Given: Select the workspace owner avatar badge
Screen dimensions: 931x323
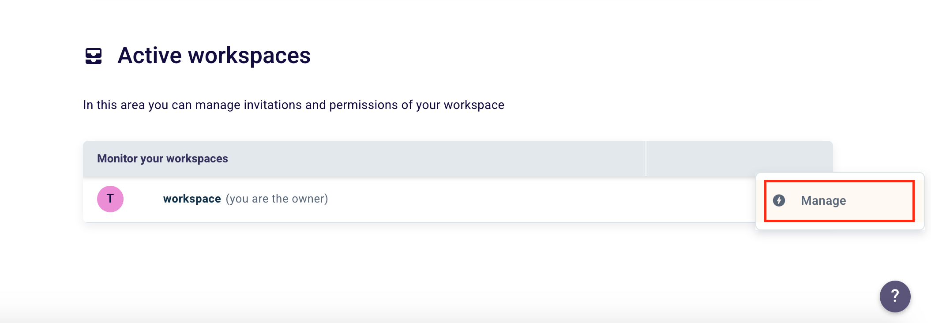Looking at the screenshot, I should click(110, 199).
